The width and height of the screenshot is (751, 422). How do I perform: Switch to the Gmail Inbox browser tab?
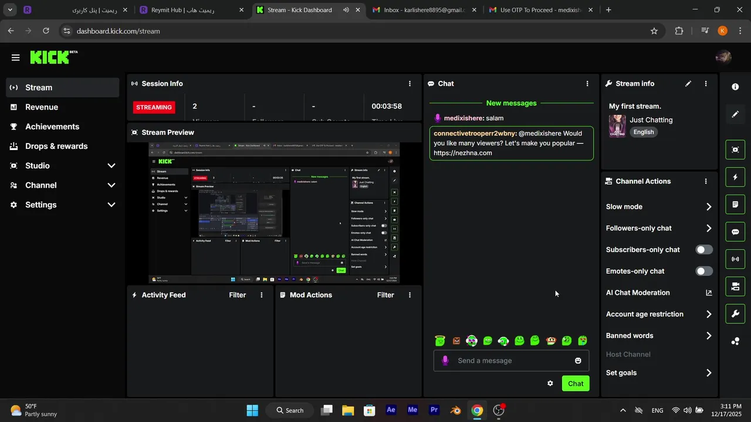pyautogui.click(x=424, y=10)
